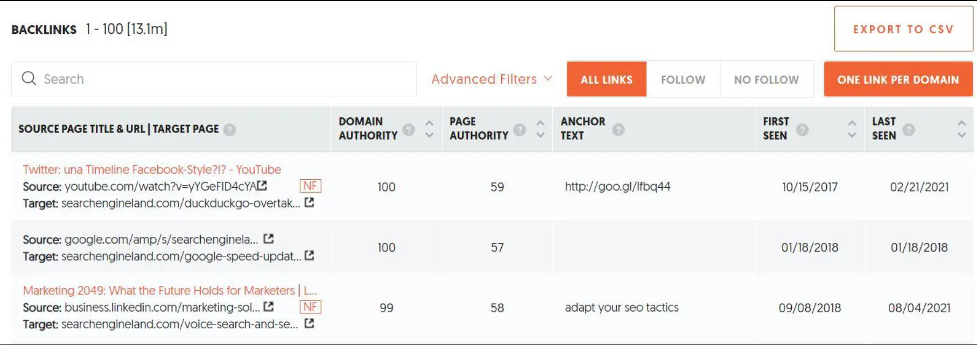This screenshot has width=977, height=345.
Task: Switch to the No Follow links view
Action: (767, 79)
